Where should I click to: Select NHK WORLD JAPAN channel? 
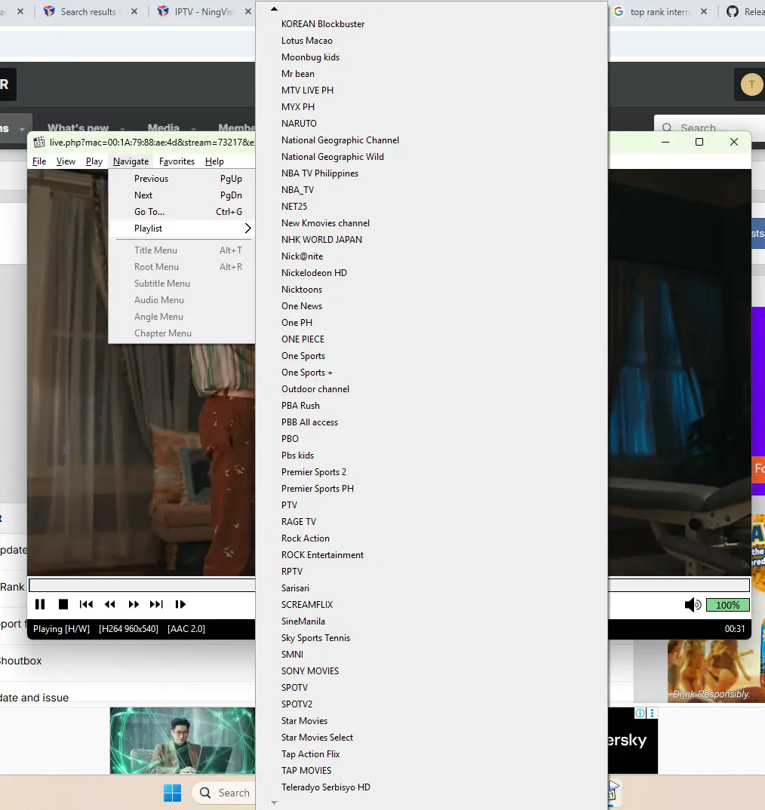[x=321, y=239]
